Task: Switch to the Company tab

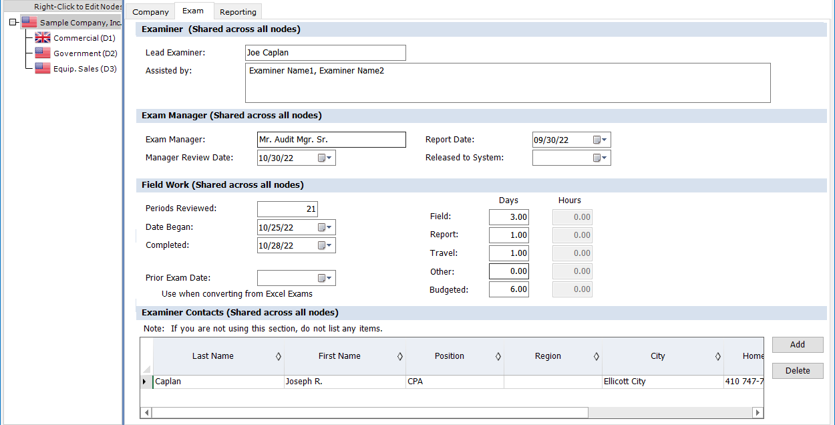Action: click(150, 12)
